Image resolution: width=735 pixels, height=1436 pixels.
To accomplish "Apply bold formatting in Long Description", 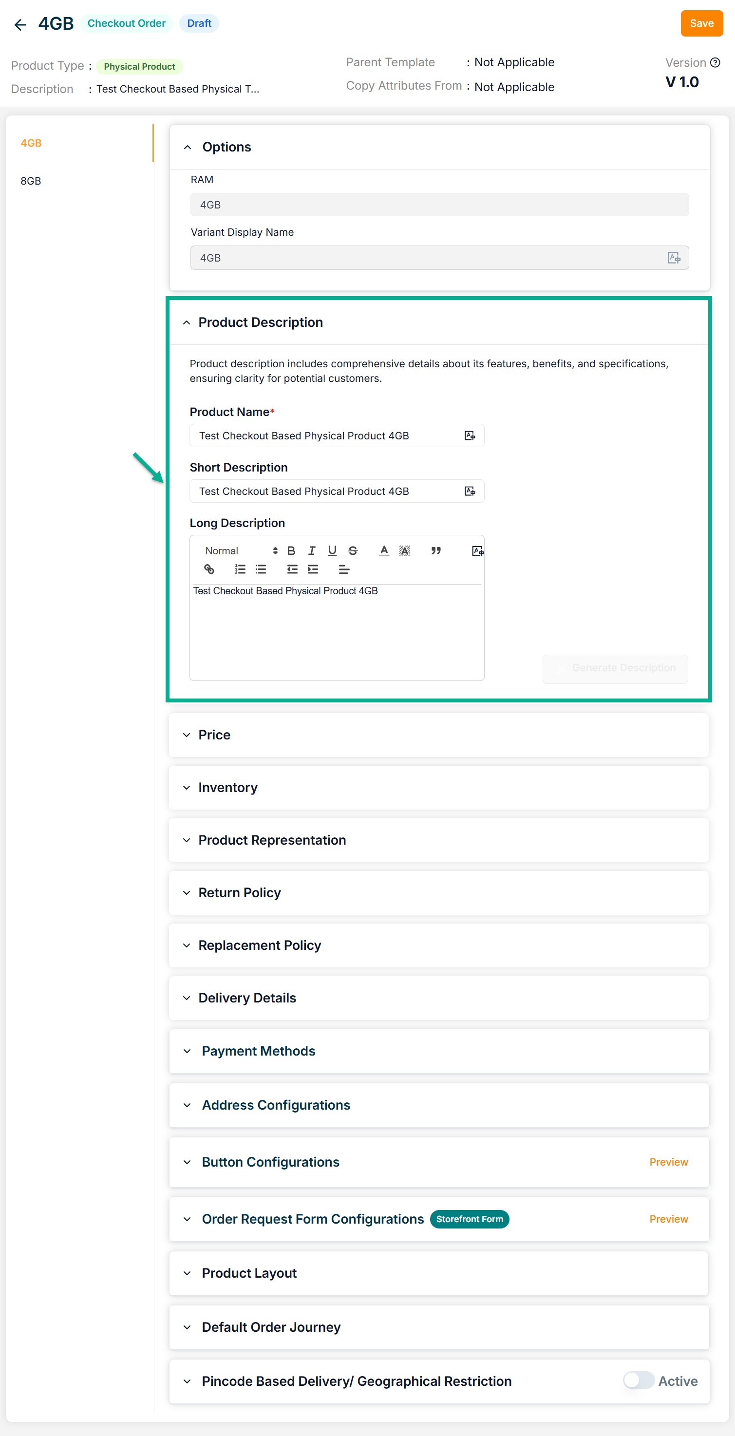I will 291,551.
